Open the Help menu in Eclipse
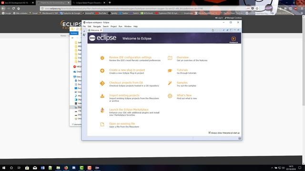 tap(135, 27)
